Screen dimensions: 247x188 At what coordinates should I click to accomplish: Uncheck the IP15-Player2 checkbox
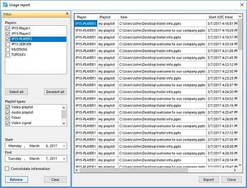(8, 34)
